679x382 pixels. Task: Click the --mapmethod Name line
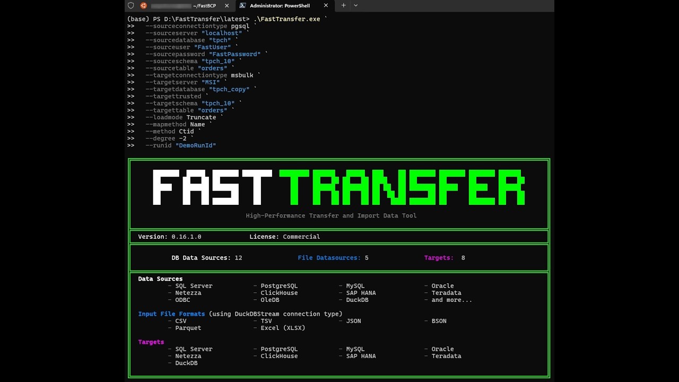click(175, 125)
